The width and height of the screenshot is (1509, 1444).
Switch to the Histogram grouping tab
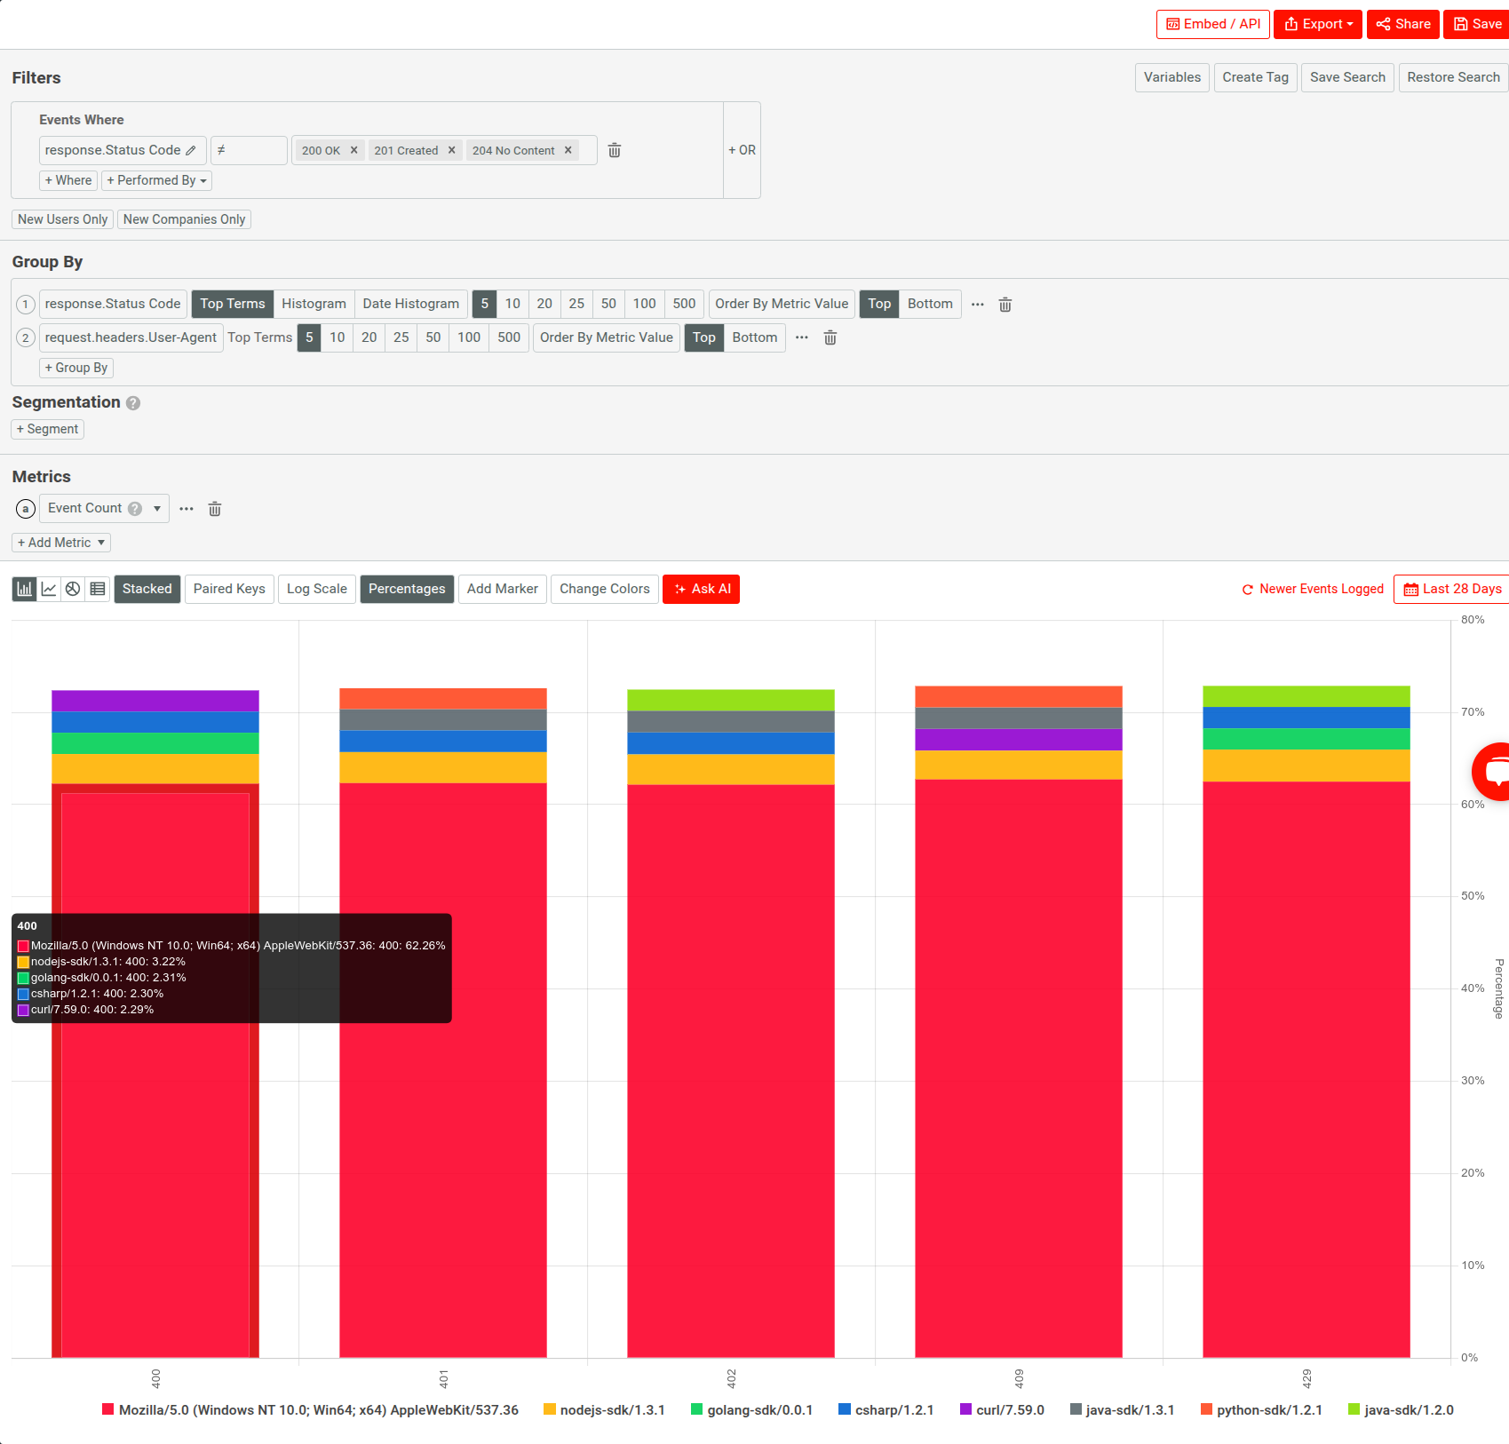[314, 304]
